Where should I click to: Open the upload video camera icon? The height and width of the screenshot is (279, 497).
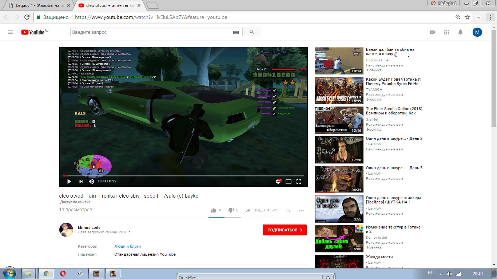[x=433, y=32]
